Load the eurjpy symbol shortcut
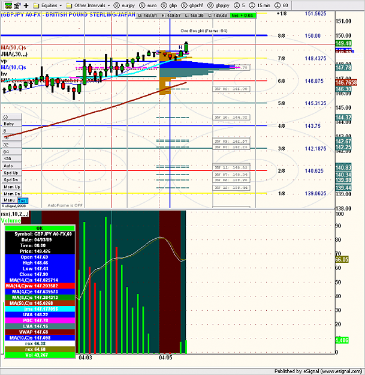This screenshot has height=375, width=365. coord(124,5)
